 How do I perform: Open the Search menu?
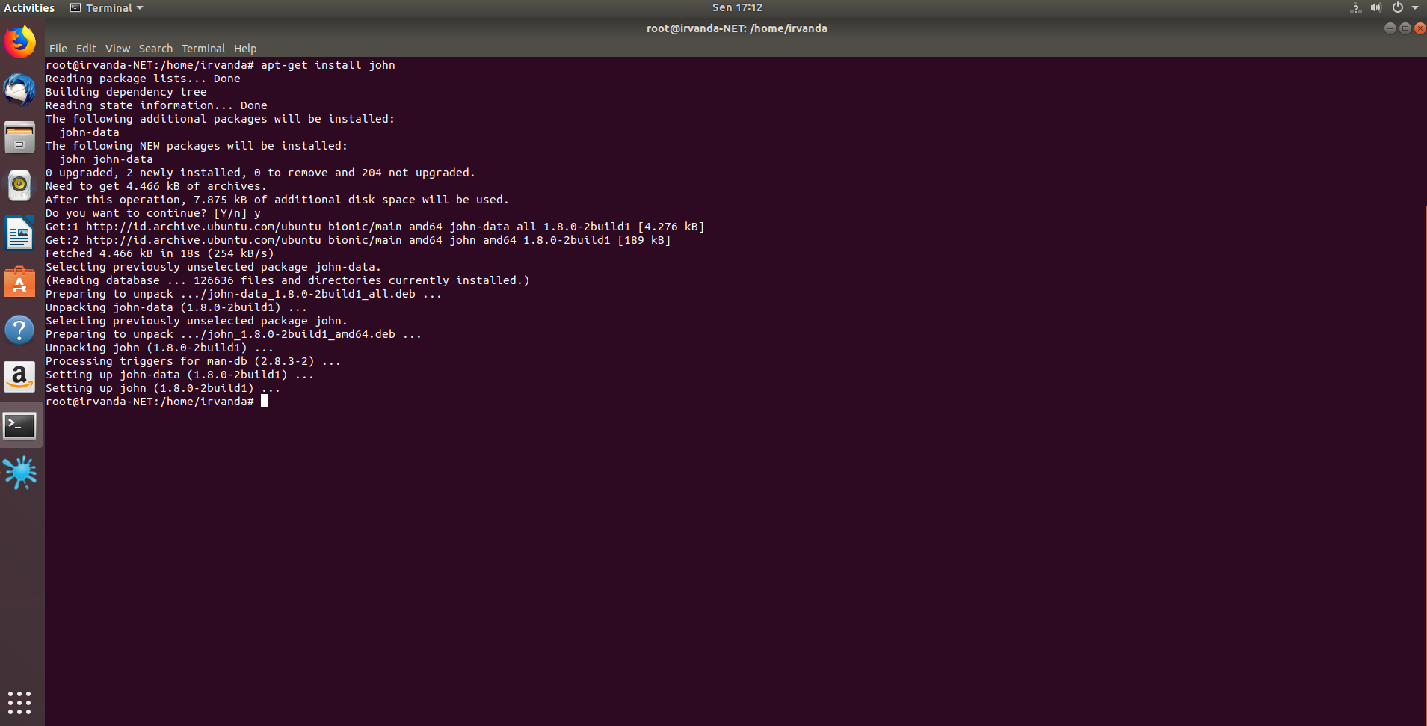(155, 49)
